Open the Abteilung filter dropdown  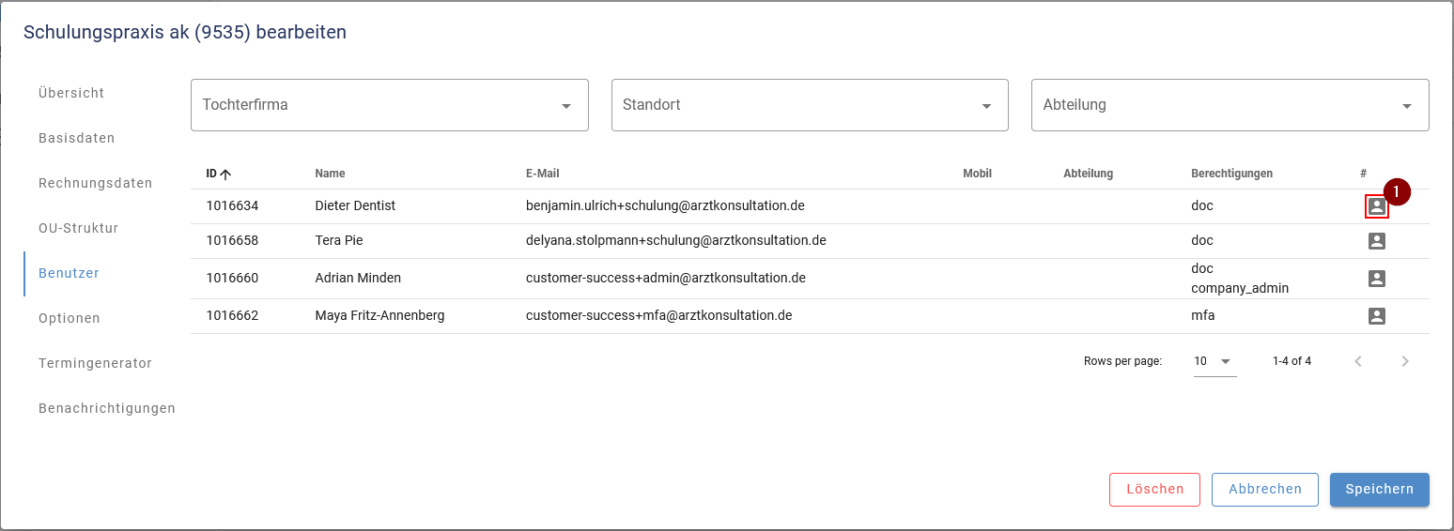1230,105
